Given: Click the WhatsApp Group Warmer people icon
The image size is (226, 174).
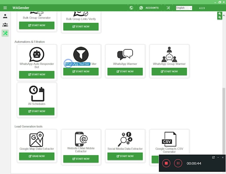Looking at the screenshot, I should pos(169,54).
